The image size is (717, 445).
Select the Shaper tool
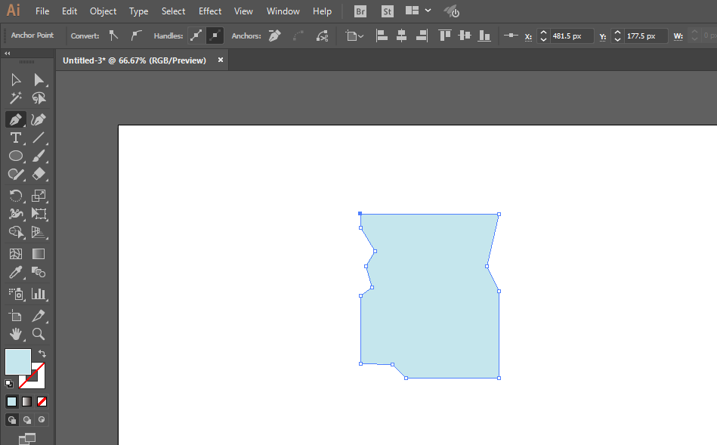coord(16,175)
